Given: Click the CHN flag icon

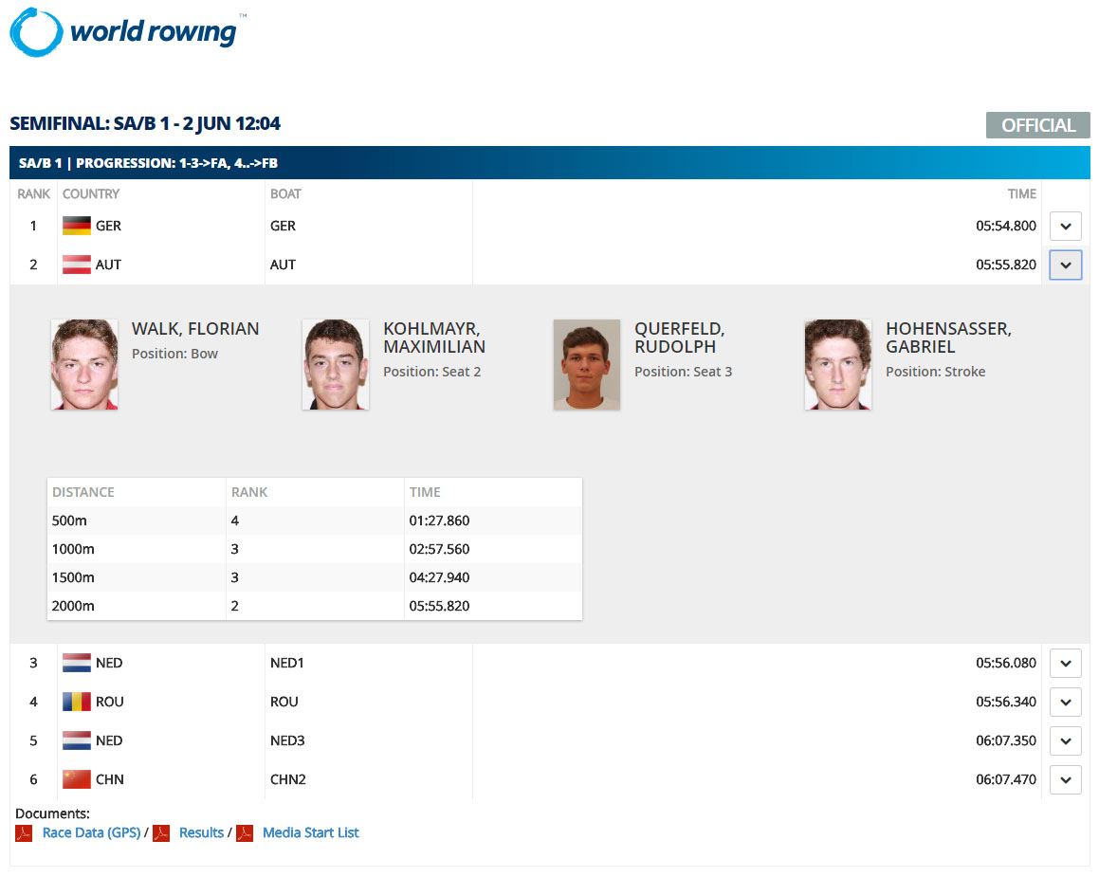Looking at the screenshot, I should (75, 778).
